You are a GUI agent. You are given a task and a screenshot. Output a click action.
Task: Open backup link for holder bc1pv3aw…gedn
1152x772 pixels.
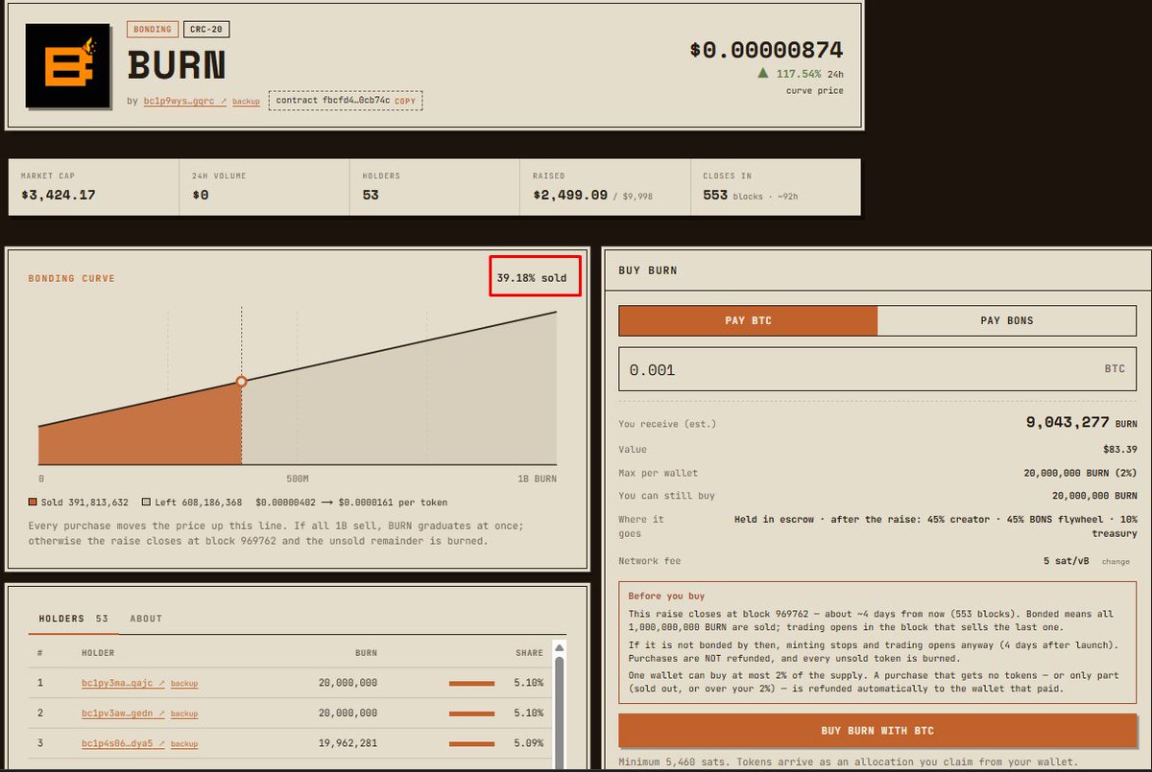(x=184, y=714)
